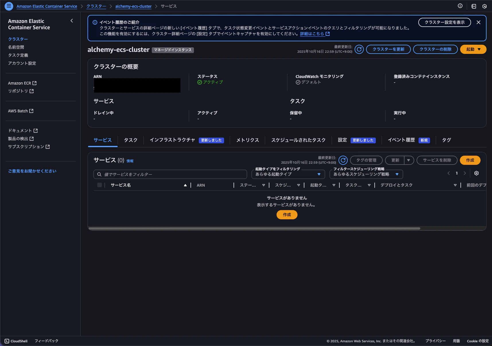Collapse the ECS side navigation panel
Image resolution: width=492 pixels, height=346 pixels.
[72, 21]
